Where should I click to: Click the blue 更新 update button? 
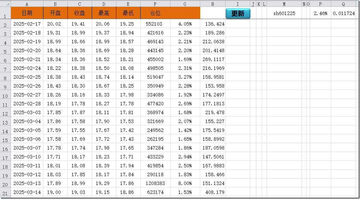click(238, 14)
